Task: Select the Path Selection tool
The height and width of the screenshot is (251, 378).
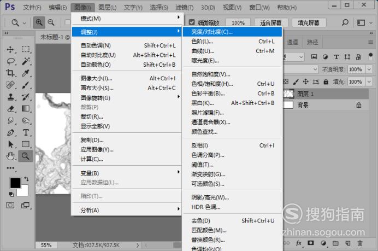Action: pyautogui.click(x=10, y=144)
